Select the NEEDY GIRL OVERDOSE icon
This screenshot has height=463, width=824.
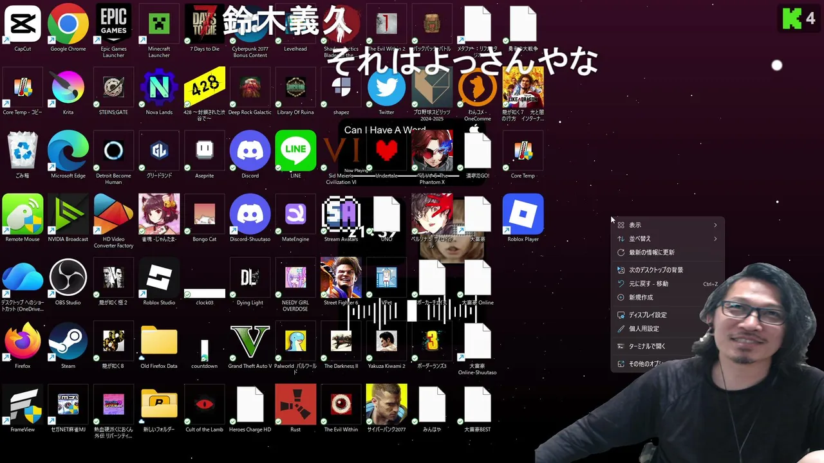(x=295, y=278)
